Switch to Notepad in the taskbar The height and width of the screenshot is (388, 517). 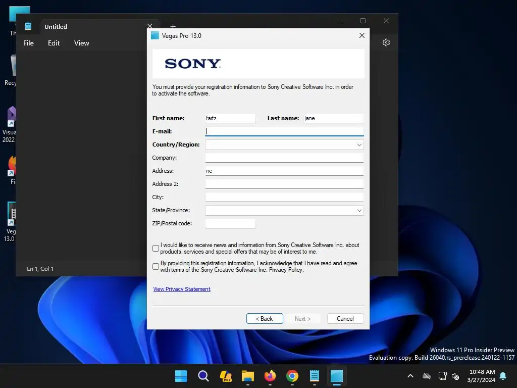[x=314, y=376]
